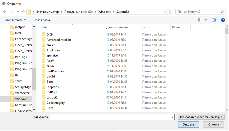Open the Упорядочить menu
Screen dimensions: 229x131
[15, 20]
